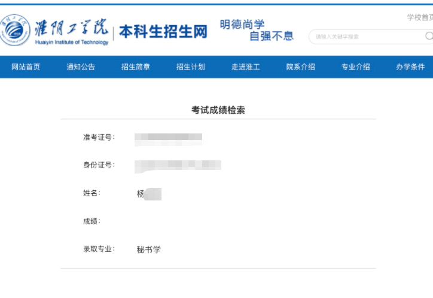
Task: Navigate to the 走进淮工 section
Action: coord(246,67)
